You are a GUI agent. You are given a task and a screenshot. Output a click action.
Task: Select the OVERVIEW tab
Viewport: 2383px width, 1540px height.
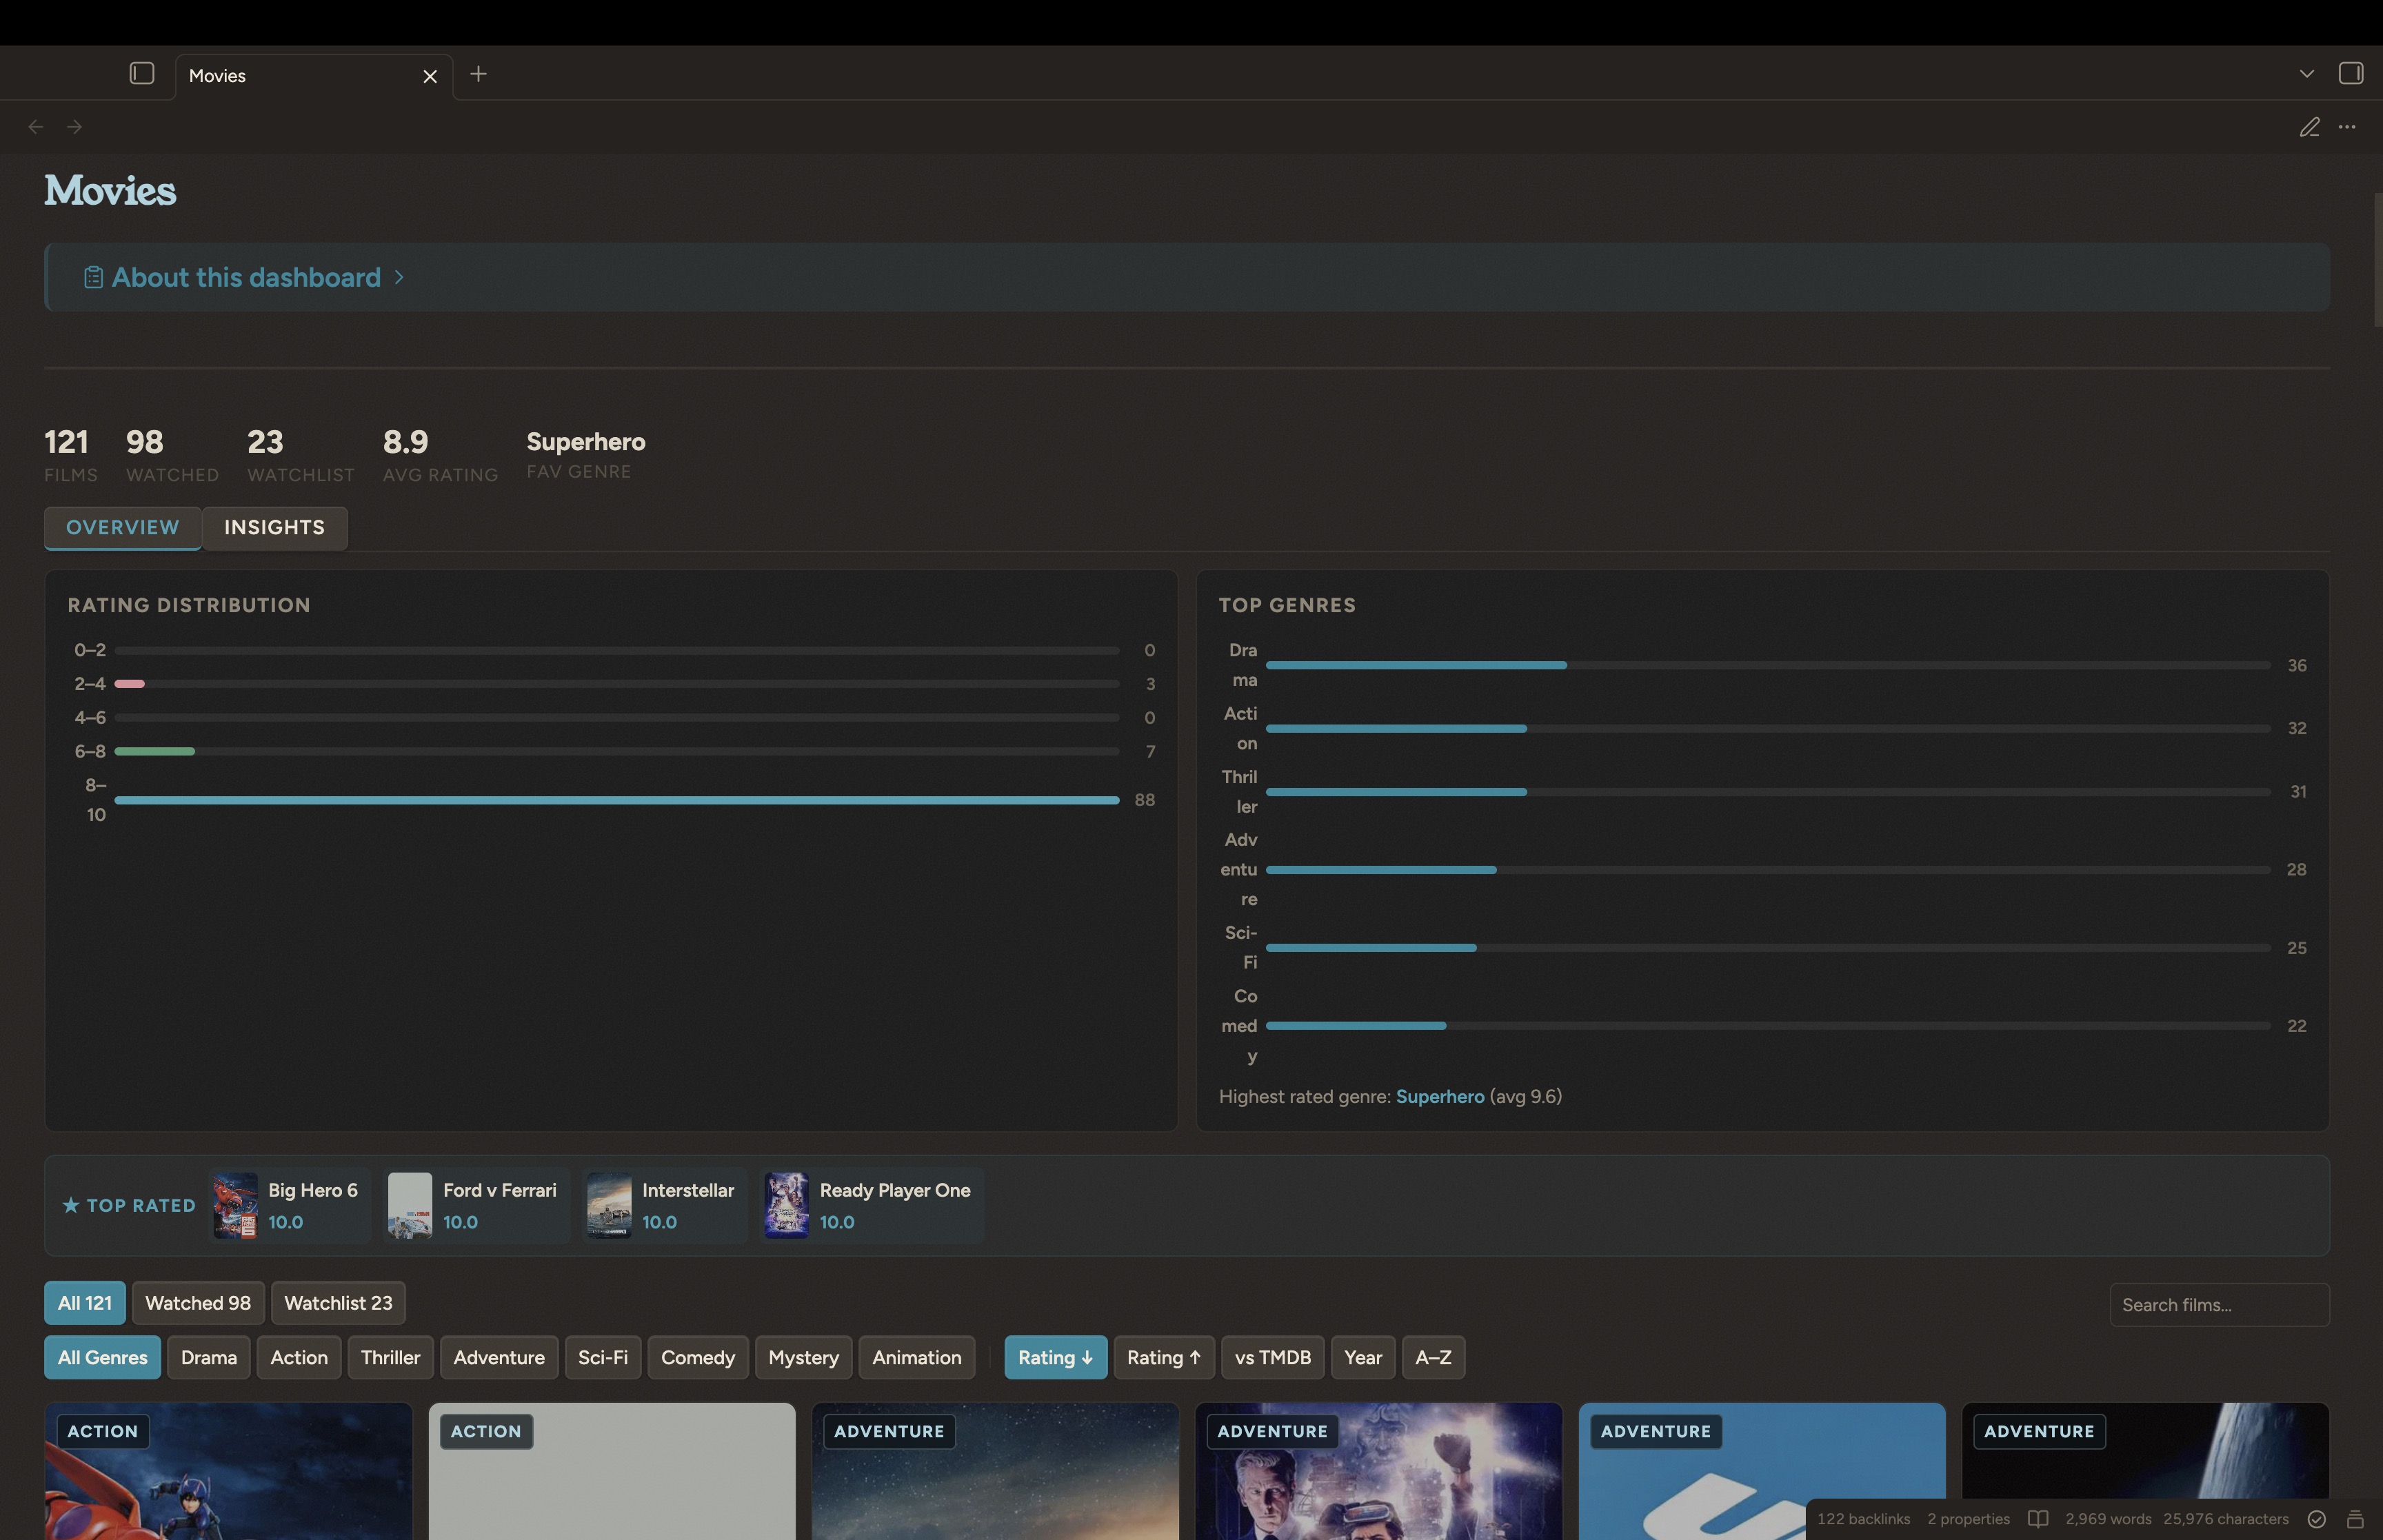(122, 527)
